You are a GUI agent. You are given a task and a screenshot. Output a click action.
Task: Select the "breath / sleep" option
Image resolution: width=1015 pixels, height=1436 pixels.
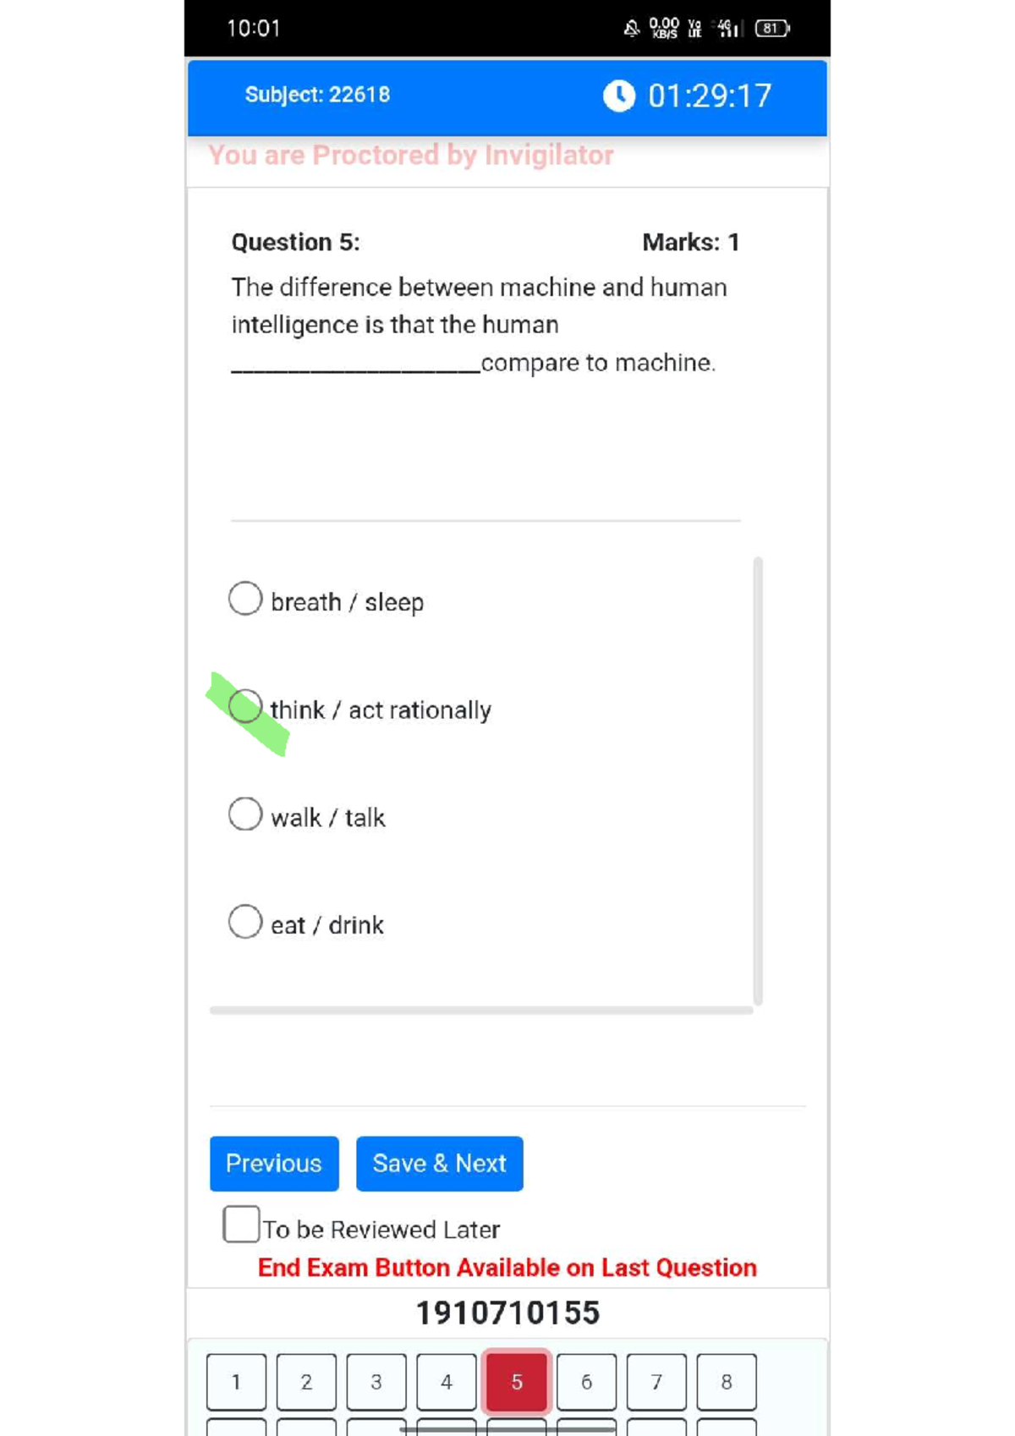pos(245,599)
